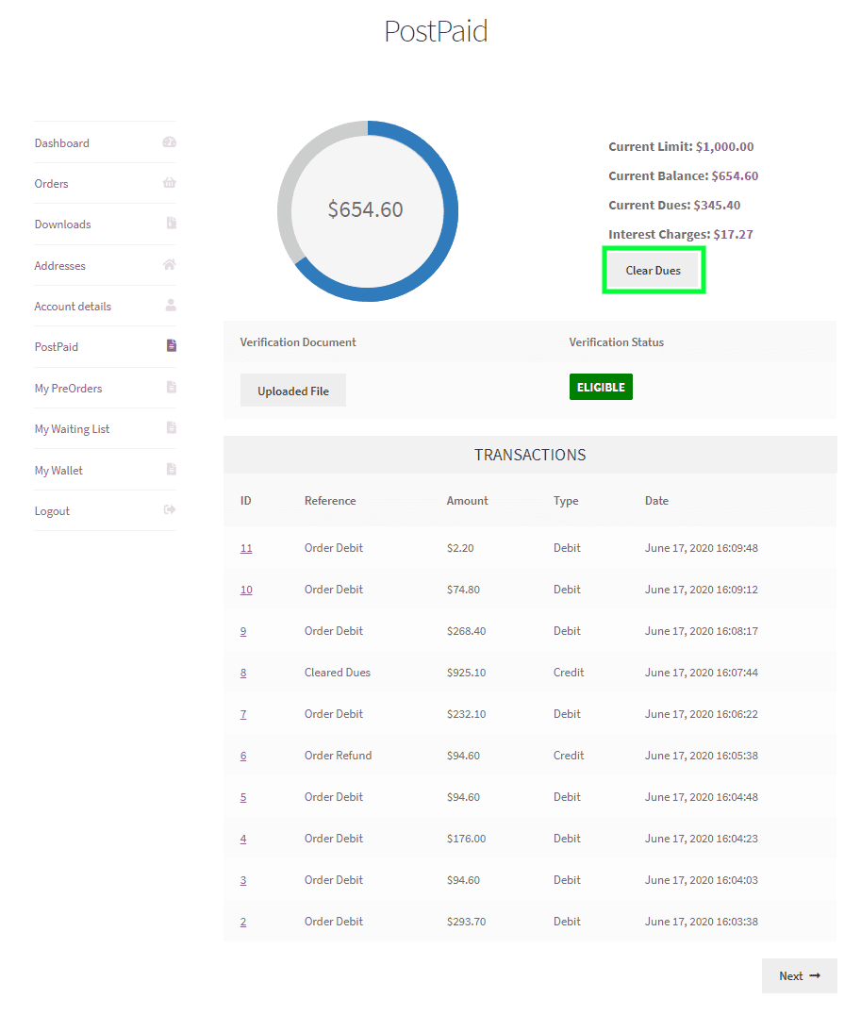Open transaction ID 10 link
861x1015 pixels.
coord(246,590)
